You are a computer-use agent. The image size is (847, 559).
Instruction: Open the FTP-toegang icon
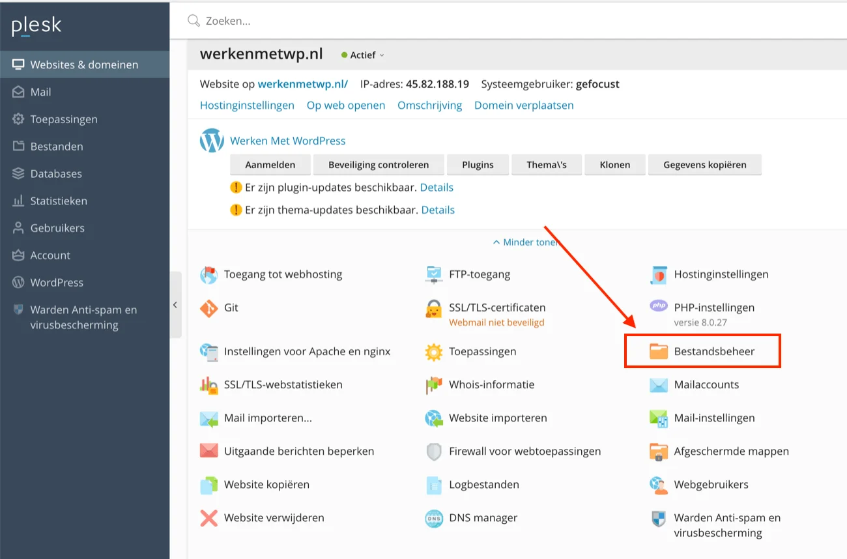point(433,275)
